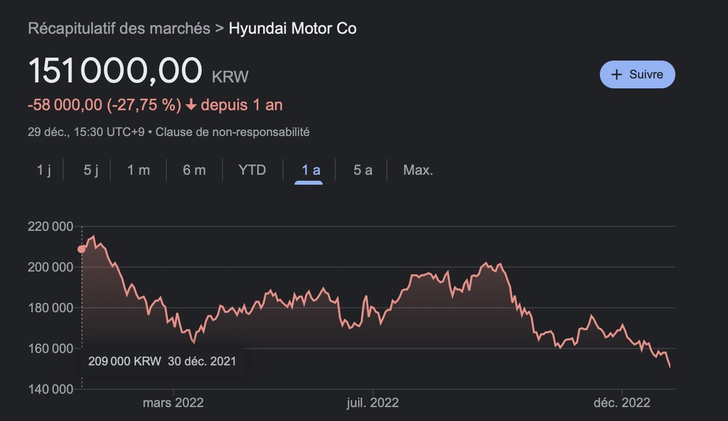The image size is (728, 421).
Task: Click the mars 2022 axis label
Action: pyautogui.click(x=174, y=403)
